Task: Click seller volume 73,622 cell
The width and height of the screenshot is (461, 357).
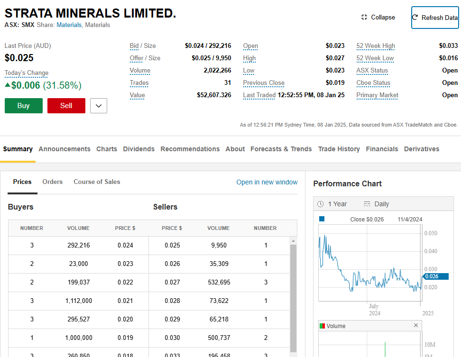Action: [x=219, y=301]
